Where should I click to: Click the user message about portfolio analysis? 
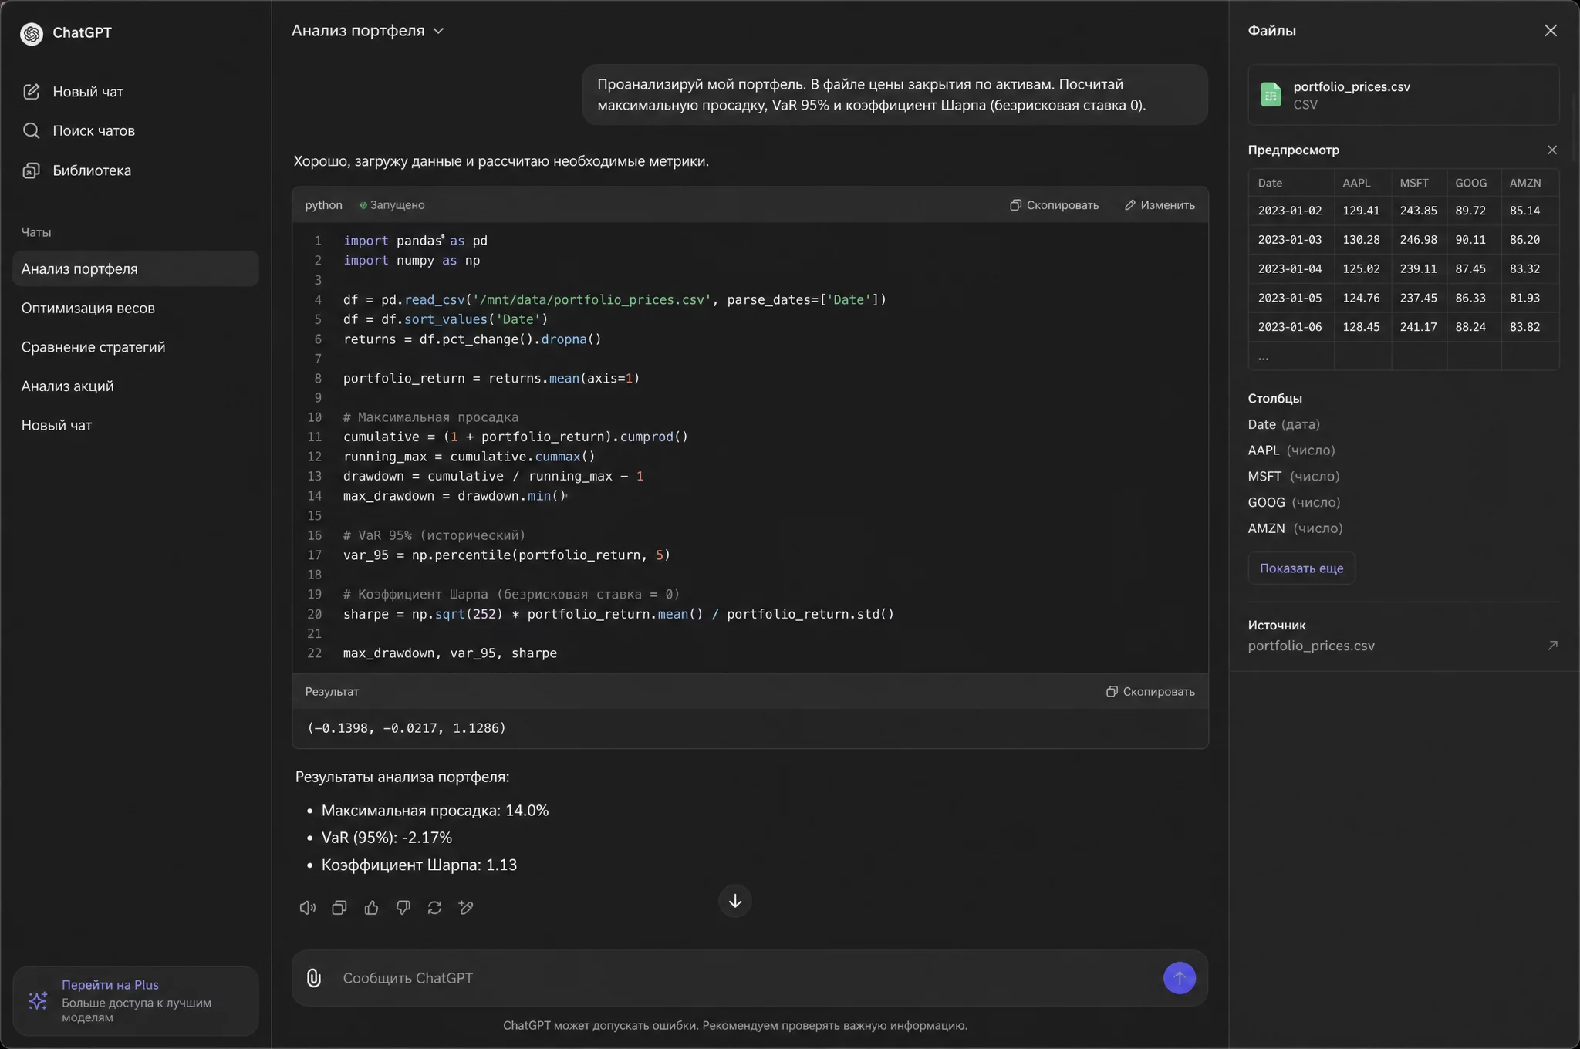[895, 95]
